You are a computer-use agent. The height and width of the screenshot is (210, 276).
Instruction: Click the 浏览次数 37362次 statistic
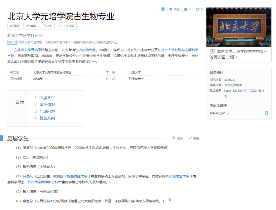click(x=223, y=80)
